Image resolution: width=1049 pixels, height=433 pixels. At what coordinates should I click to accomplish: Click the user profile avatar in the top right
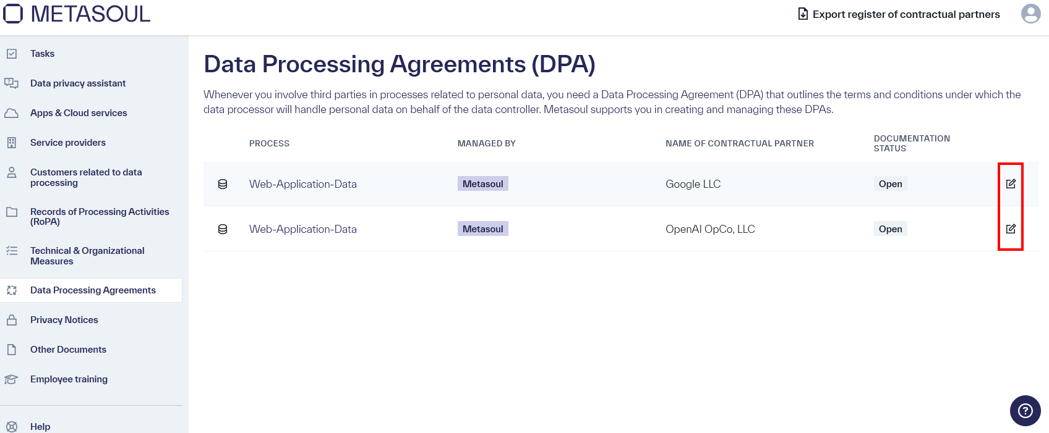pos(1030,14)
